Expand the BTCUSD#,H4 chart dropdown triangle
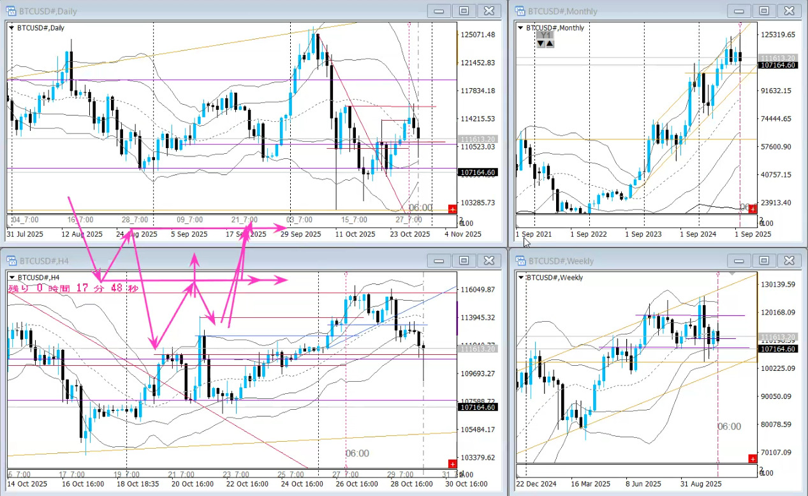 point(12,278)
